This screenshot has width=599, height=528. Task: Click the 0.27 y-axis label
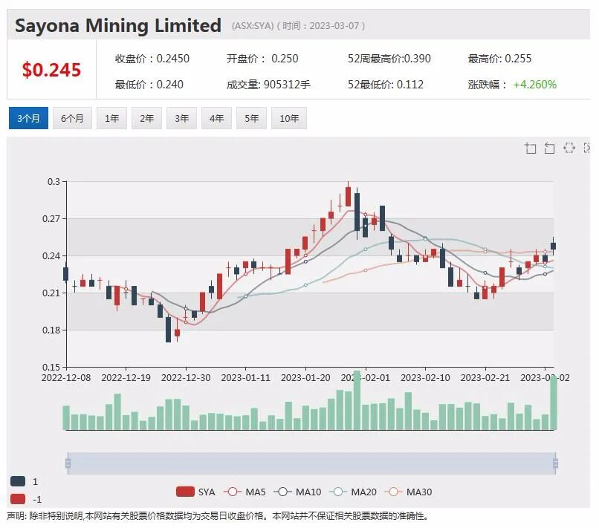point(51,219)
